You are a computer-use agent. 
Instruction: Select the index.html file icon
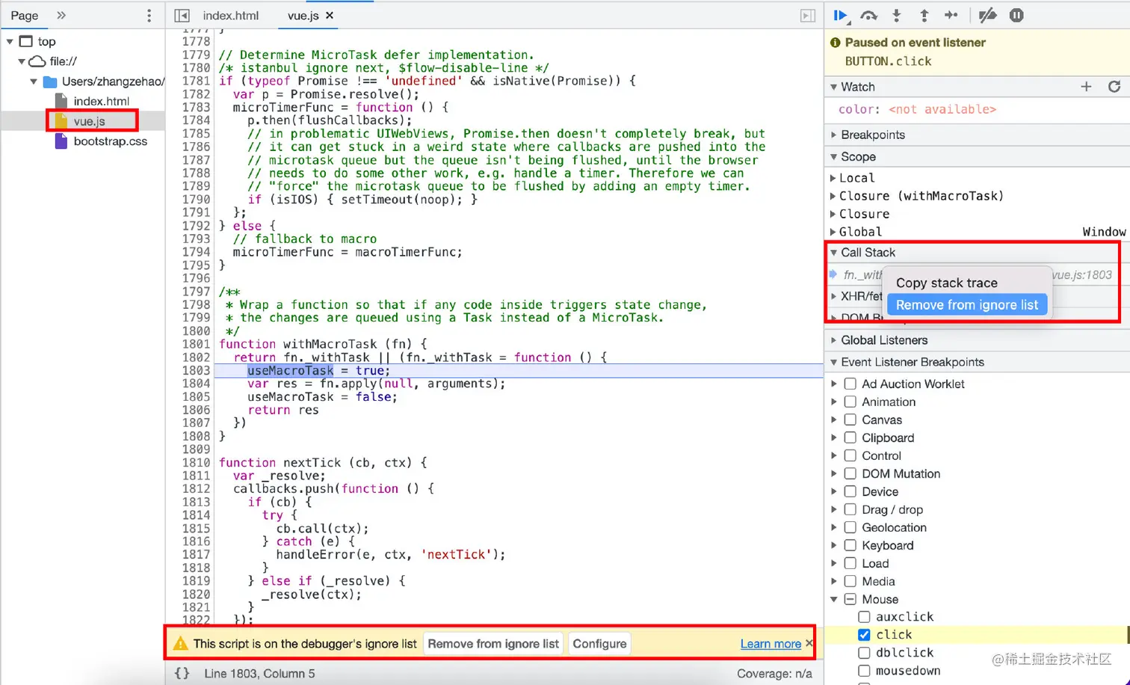pyautogui.click(x=61, y=100)
